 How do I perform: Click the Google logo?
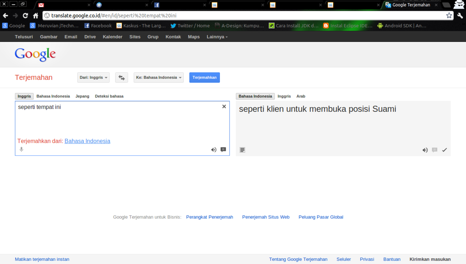pyautogui.click(x=35, y=54)
